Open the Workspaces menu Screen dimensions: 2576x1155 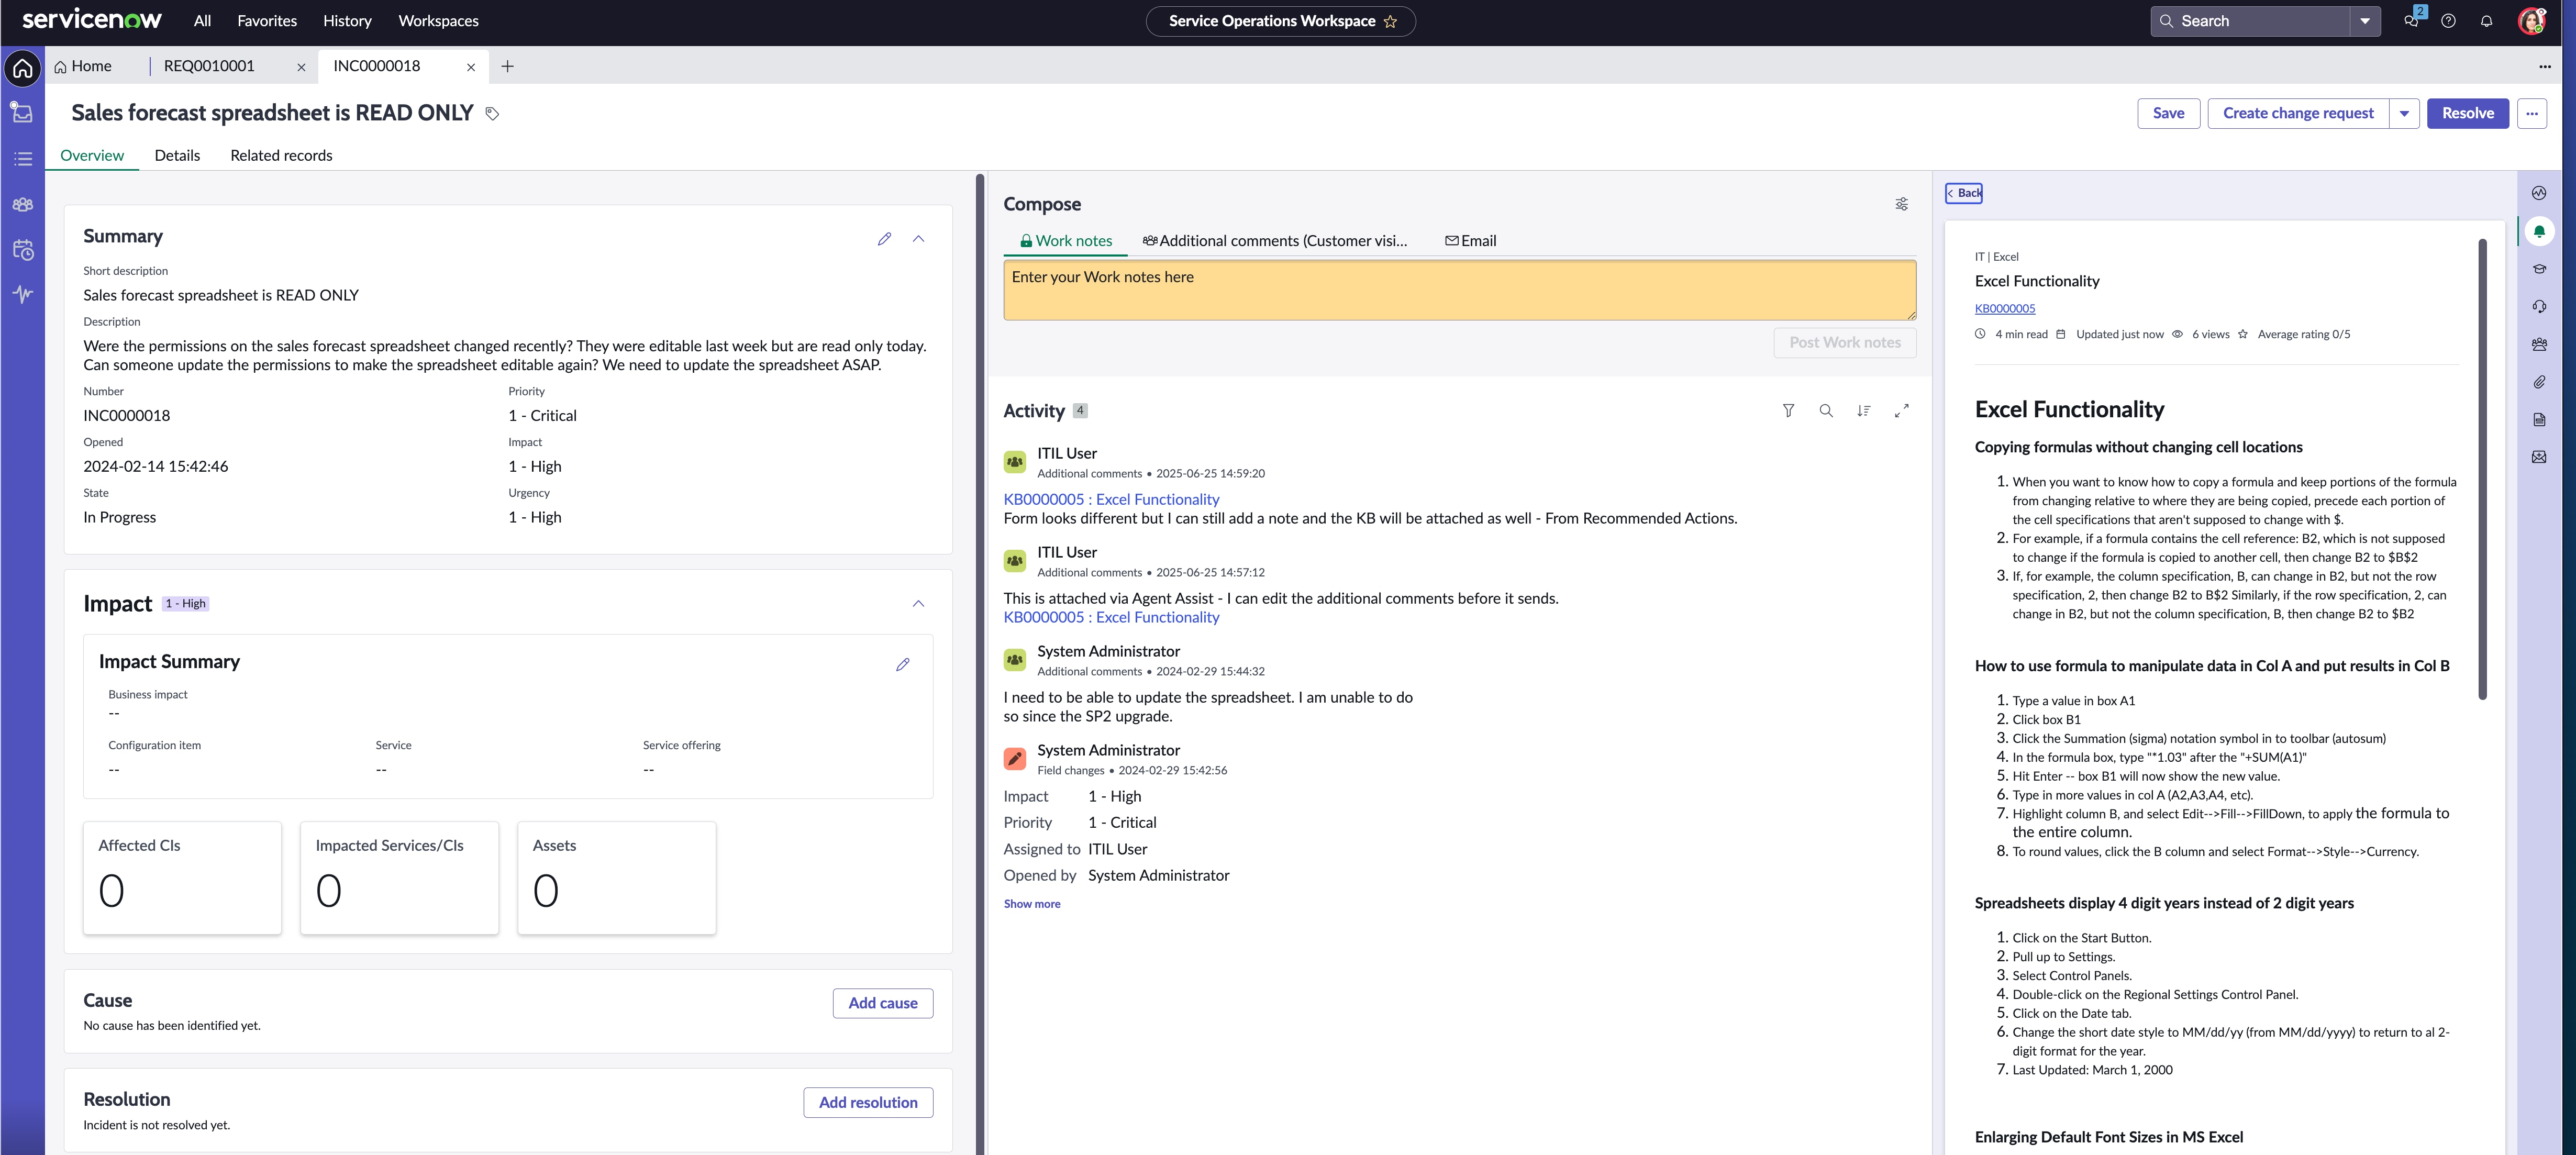click(x=438, y=21)
